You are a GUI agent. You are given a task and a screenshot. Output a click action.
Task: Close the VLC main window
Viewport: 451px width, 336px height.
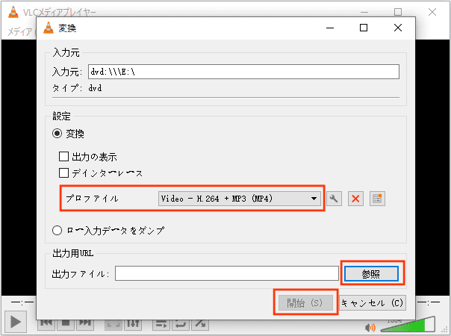[432, 12]
